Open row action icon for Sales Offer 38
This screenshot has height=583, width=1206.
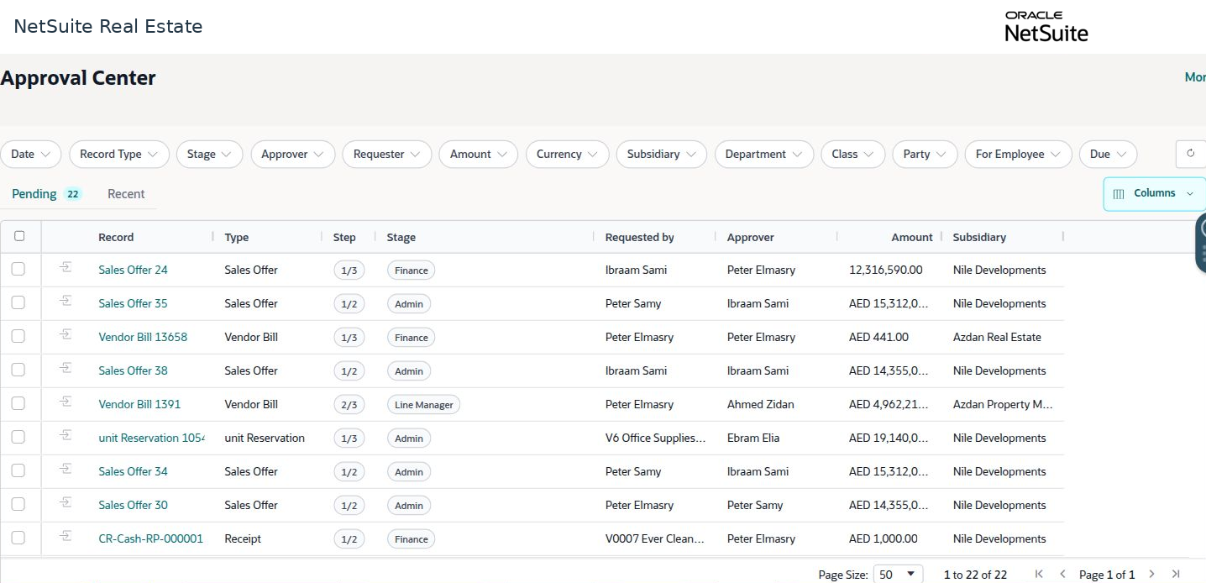66,369
